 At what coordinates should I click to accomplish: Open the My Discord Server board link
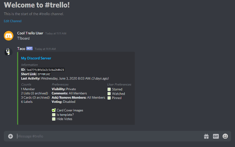click(36, 58)
